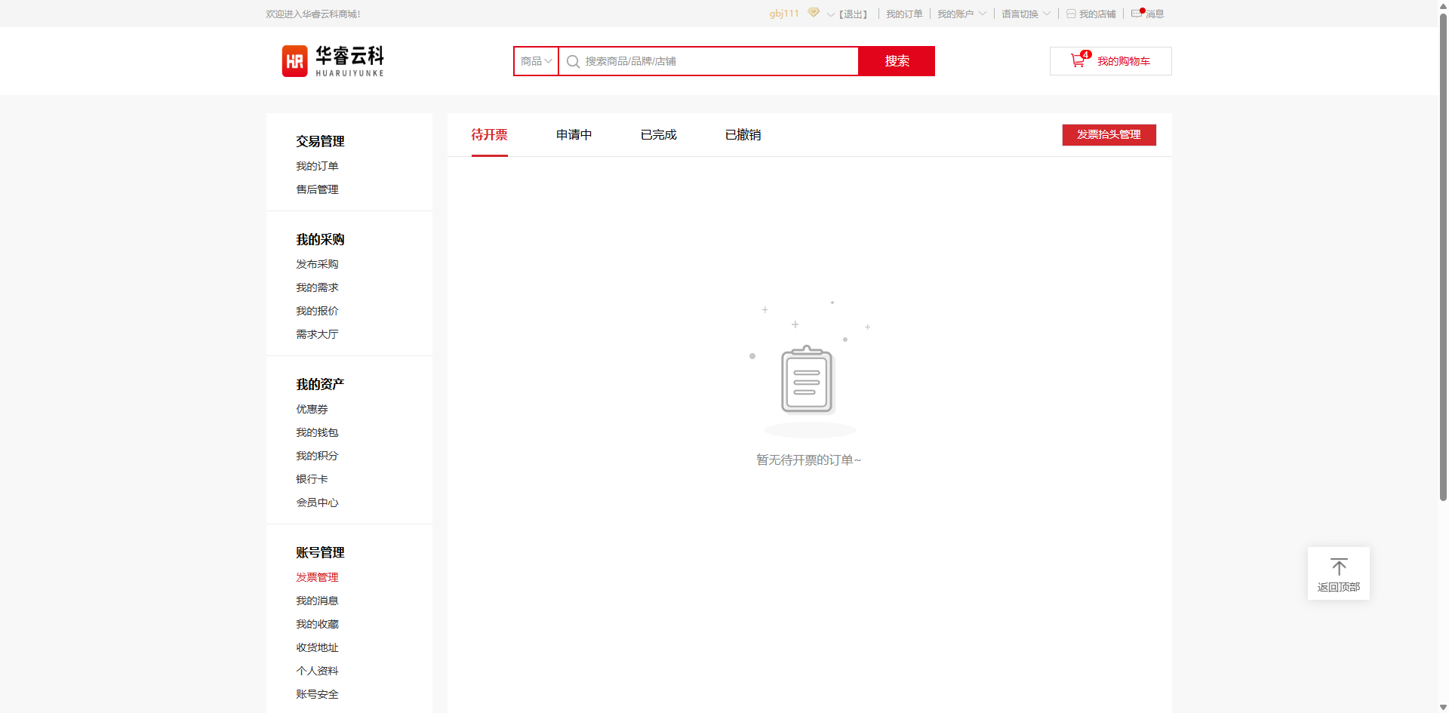Focus the 搜索商品/品牌/店铺 search field
1449x713 pixels.
717,61
